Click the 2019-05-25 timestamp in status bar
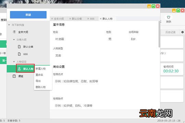 (x=169, y=121)
